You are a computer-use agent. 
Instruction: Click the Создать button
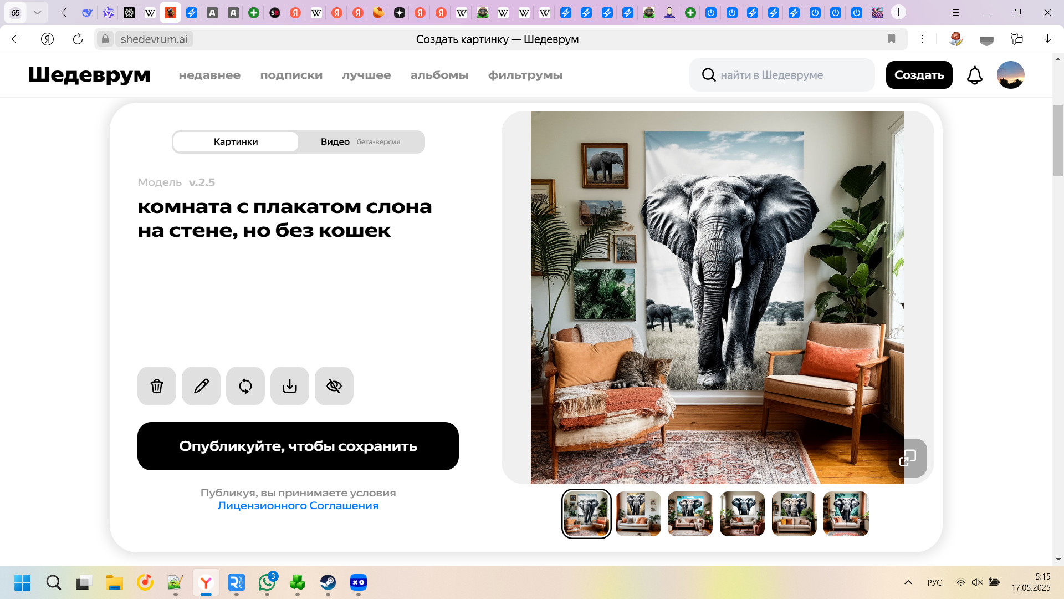[x=919, y=75]
